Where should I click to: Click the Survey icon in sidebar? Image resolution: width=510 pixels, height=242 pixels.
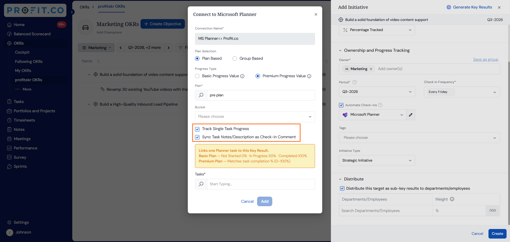point(9,157)
